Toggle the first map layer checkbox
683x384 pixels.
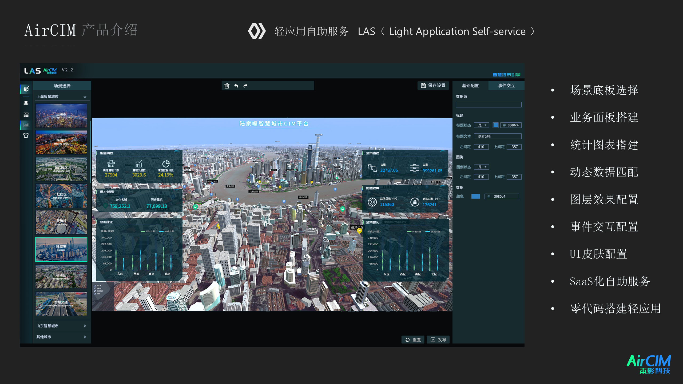[95, 286]
